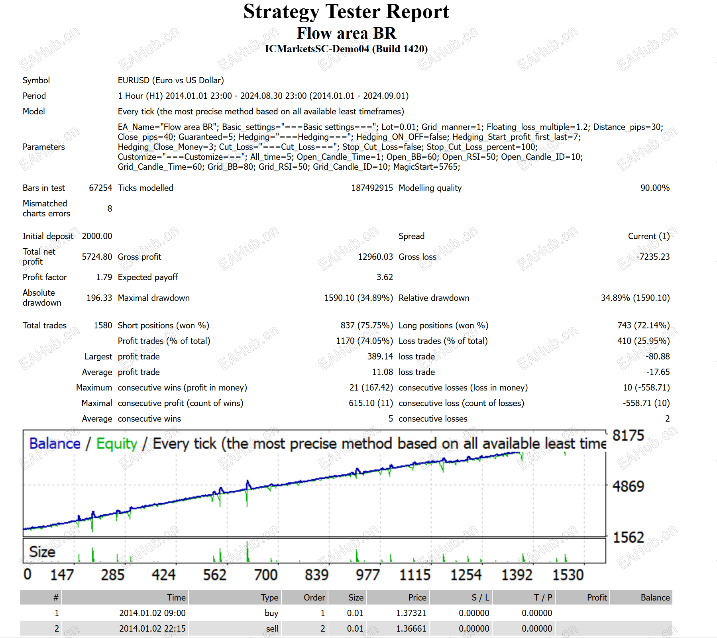Select Short positions value 837 (75.75%)
The image size is (717, 638).
point(367,326)
